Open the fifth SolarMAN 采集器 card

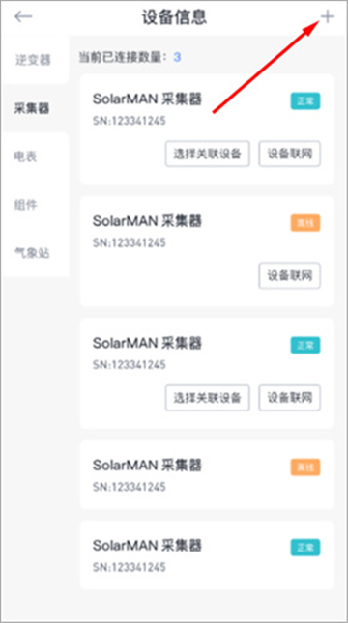coord(207,555)
